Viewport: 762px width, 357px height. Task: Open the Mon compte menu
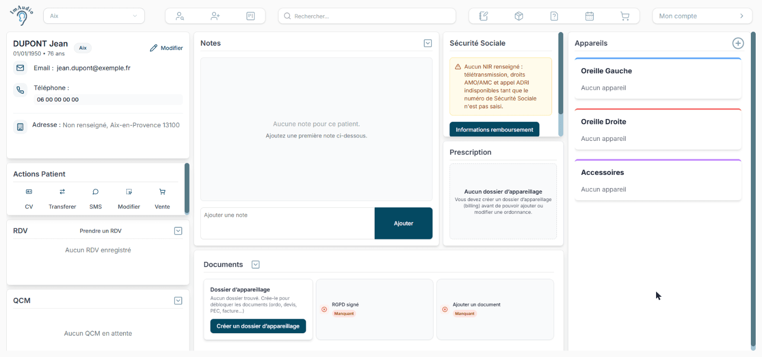coord(702,16)
